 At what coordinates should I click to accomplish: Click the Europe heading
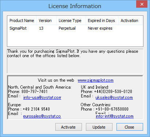click(15, 105)
